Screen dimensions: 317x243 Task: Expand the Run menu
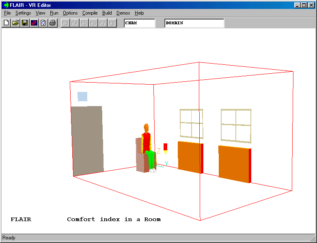click(x=54, y=13)
